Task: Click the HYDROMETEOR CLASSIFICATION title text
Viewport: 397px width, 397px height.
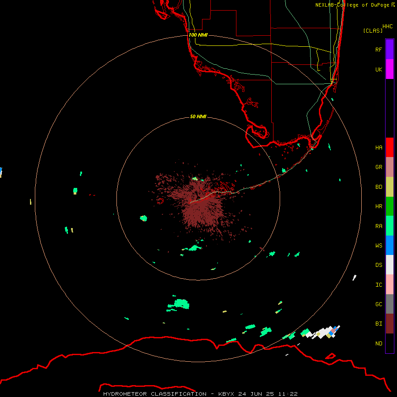Action: point(155,394)
